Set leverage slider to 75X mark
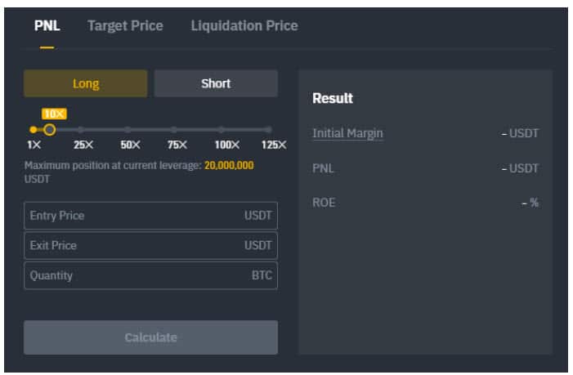This screenshot has height=375, width=573. [175, 129]
